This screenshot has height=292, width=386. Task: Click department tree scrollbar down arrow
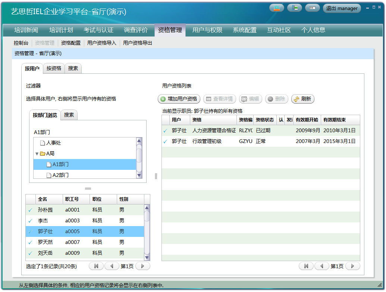(x=139, y=175)
